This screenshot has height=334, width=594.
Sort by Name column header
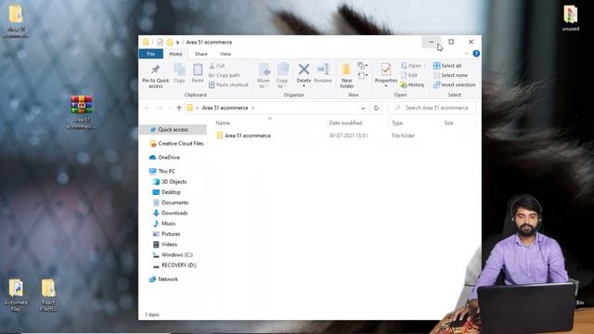coord(223,123)
